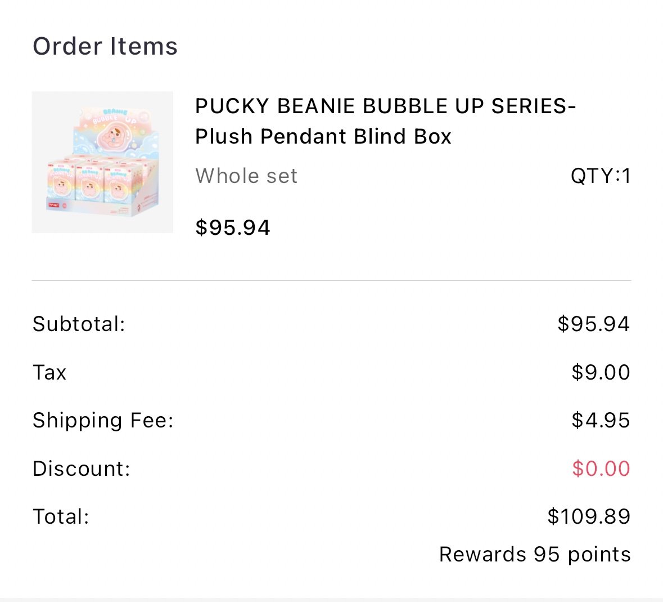Tap the Shipping Fee label
Viewport: 663px width, 602px height.
click(x=103, y=420)
